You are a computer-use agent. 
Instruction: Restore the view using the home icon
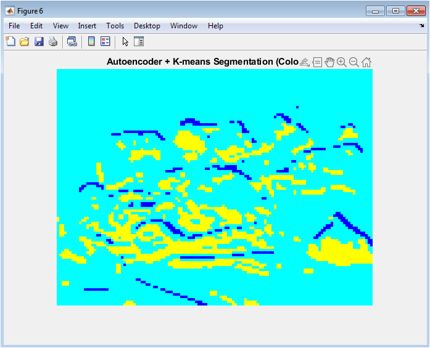pyautogui.click(x=366, y=62)
